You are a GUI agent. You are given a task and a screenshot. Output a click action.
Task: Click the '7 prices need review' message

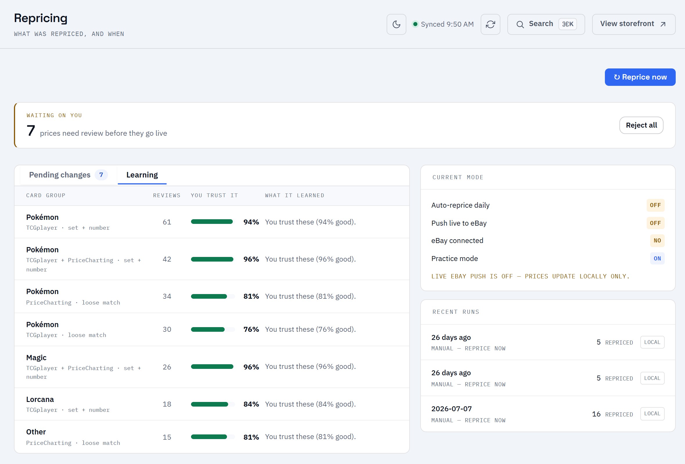97,131
